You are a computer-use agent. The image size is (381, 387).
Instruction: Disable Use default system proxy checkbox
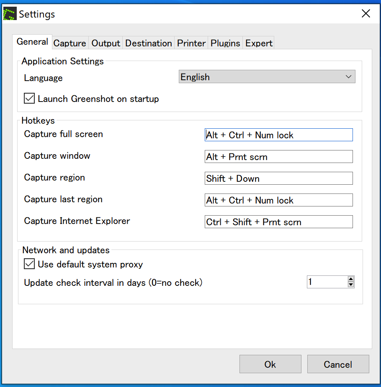point(29,264)
